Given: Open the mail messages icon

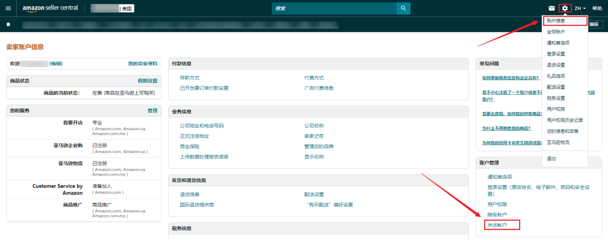Looking at the screenshot, I should click(551, 8).
